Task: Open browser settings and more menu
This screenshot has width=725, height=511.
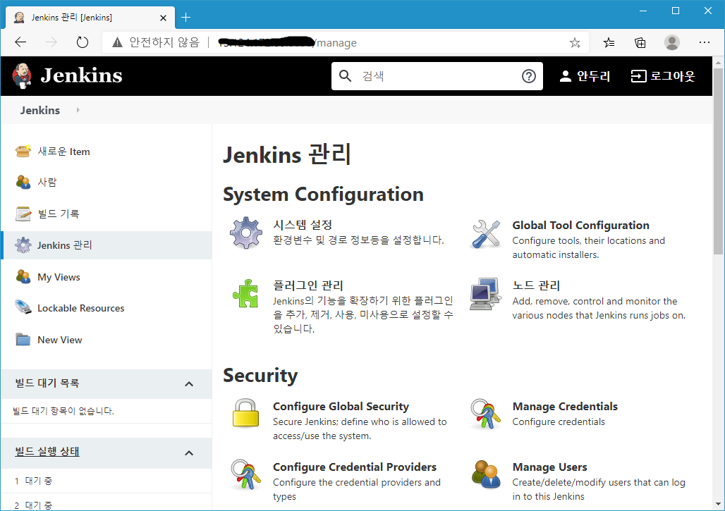Action: 704,42
